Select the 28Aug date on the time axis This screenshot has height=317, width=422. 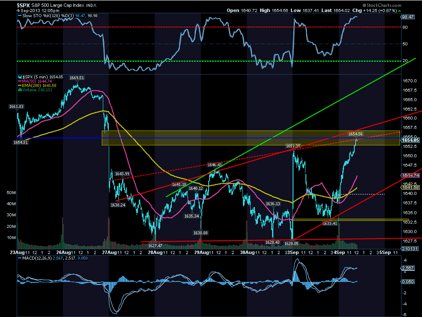(x=155, y=252)
